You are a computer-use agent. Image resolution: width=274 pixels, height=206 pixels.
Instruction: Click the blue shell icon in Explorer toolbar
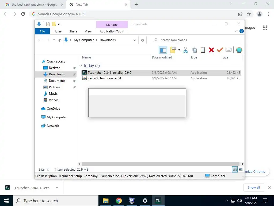coord(239,50)
